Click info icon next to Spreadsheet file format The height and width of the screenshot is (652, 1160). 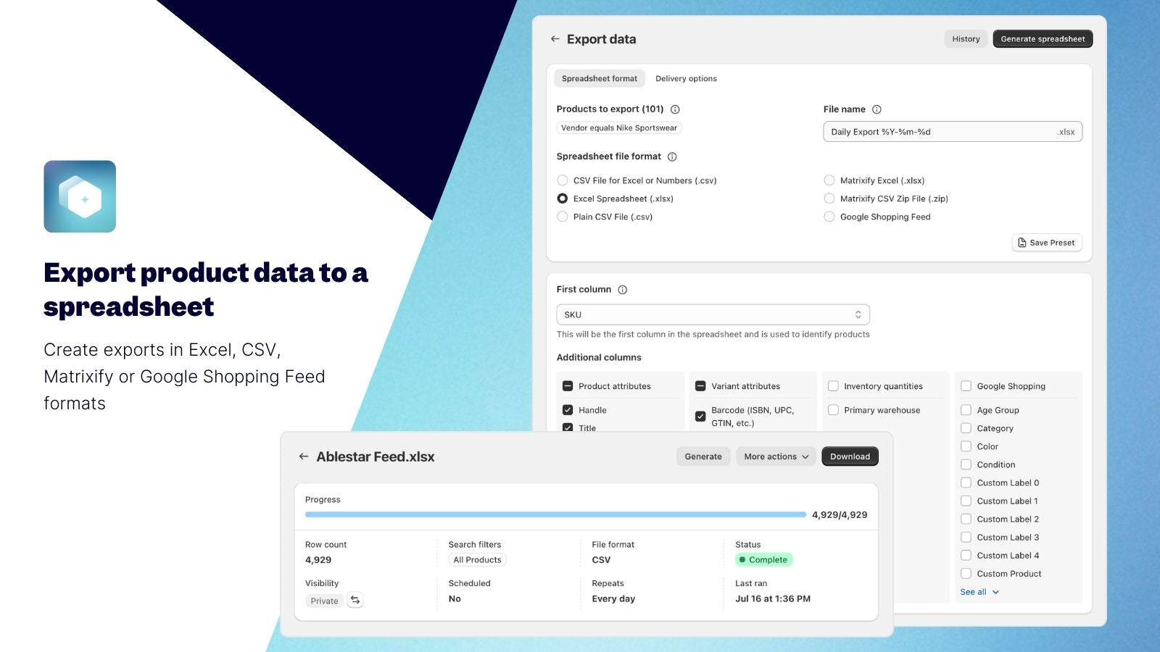(x=672, y=156)
